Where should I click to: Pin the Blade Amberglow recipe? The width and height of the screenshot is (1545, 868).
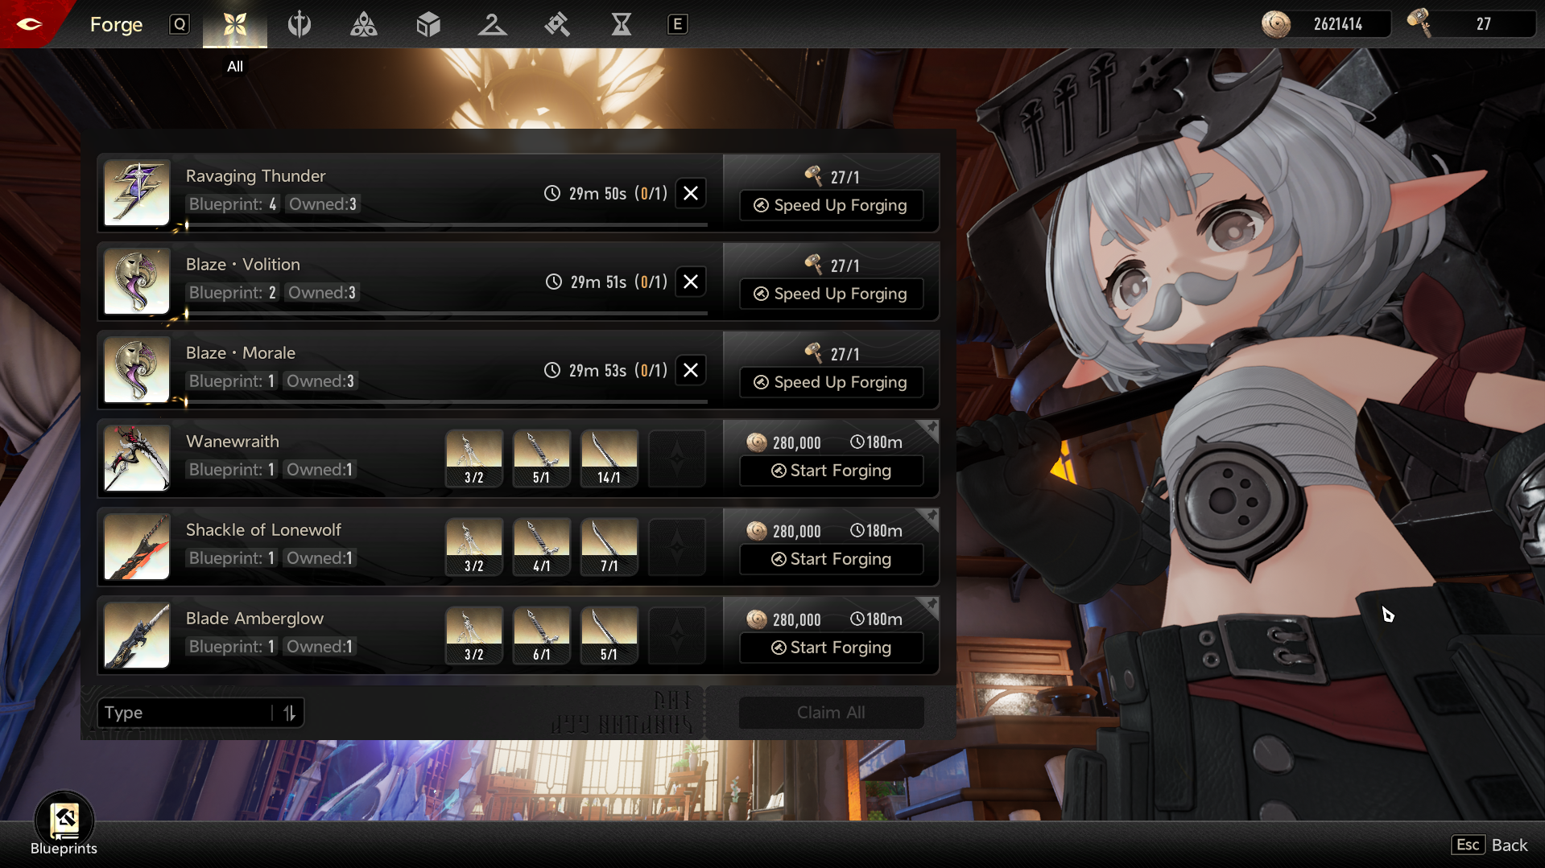click(x=931, y=604)
